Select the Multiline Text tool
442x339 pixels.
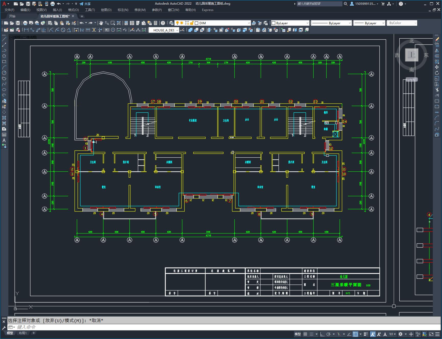click(4, 140)
